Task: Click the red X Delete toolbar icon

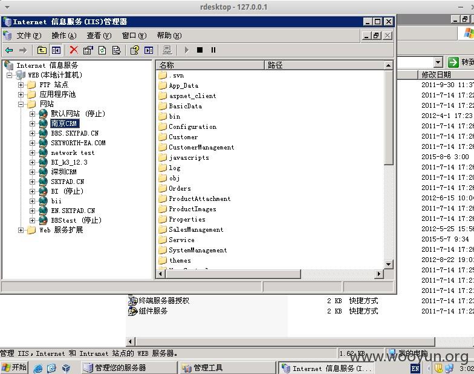Action: [x=74, y=50]
